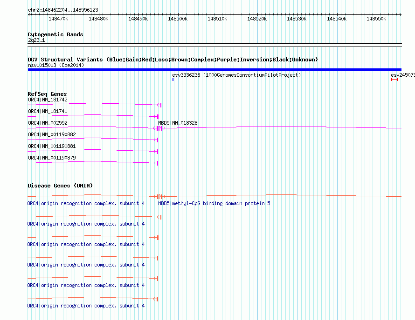Viewport: 415px width, 320px height.
Task: Click the MBD5 methyl-CpG binding domain protein 5 link
Action: point(214,203)
